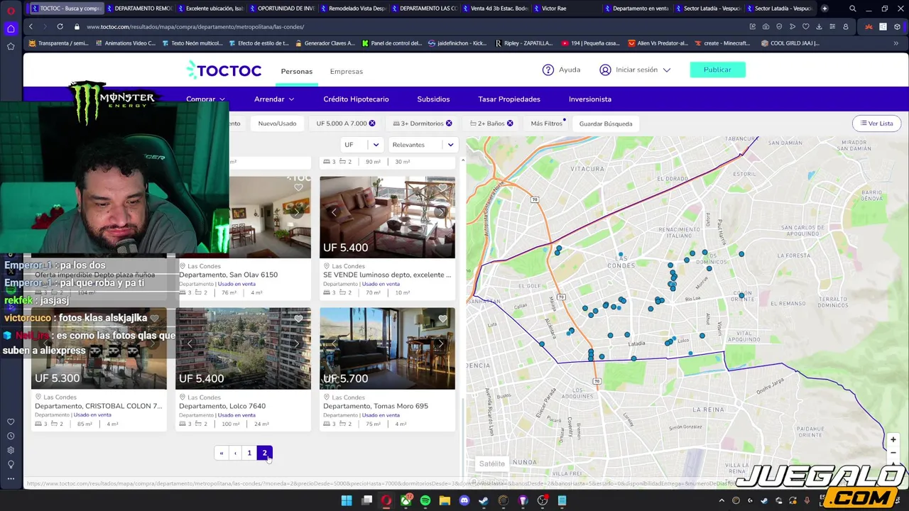Select the Personas tab
Screen dimensions: 909x511
(296, 71)
